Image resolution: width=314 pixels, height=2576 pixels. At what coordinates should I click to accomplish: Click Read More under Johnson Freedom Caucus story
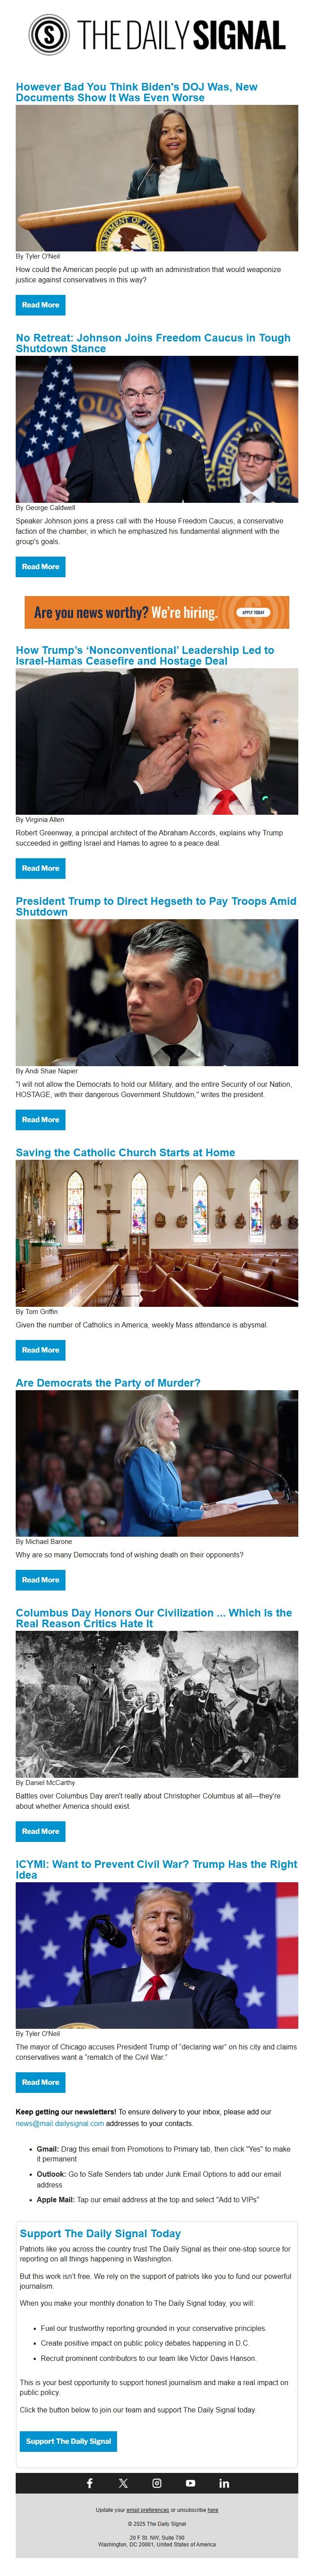41,566
